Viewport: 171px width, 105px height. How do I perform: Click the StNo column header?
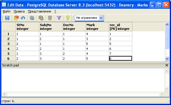[27, 27]
